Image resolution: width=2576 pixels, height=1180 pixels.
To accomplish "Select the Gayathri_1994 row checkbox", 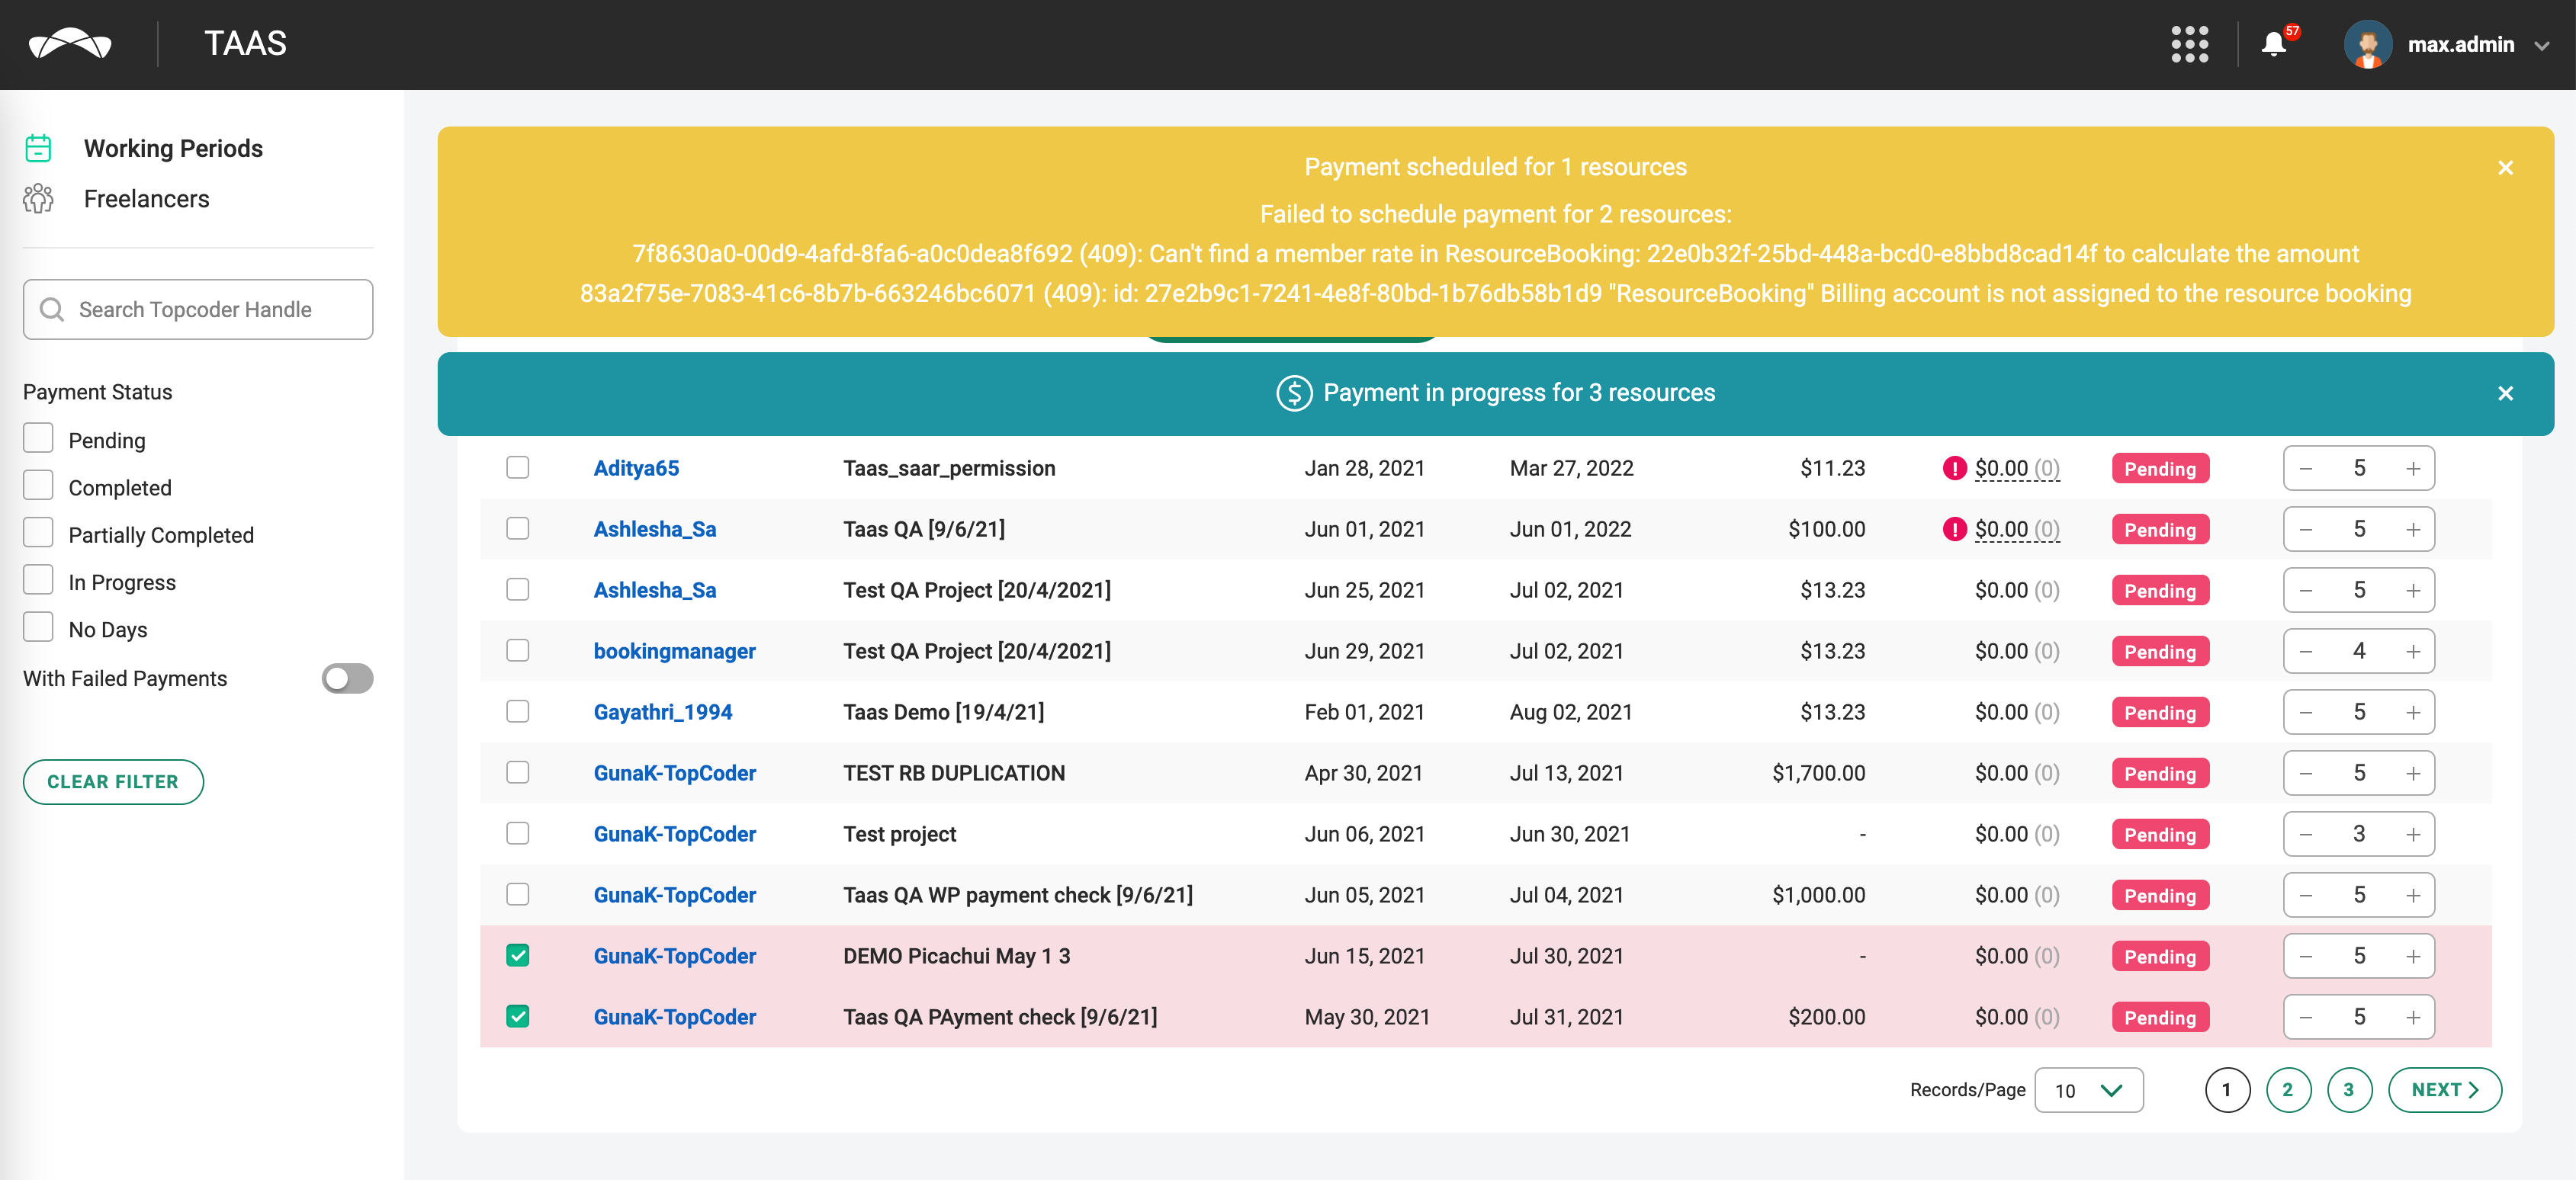I will coord(517,712).
